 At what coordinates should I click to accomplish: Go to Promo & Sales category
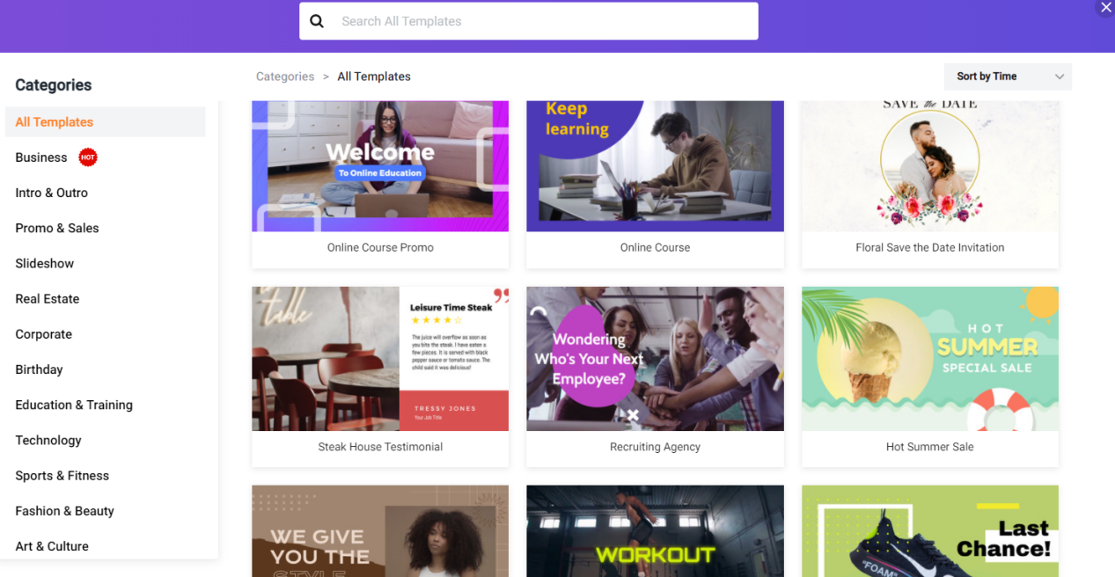[x=57, y=228]
